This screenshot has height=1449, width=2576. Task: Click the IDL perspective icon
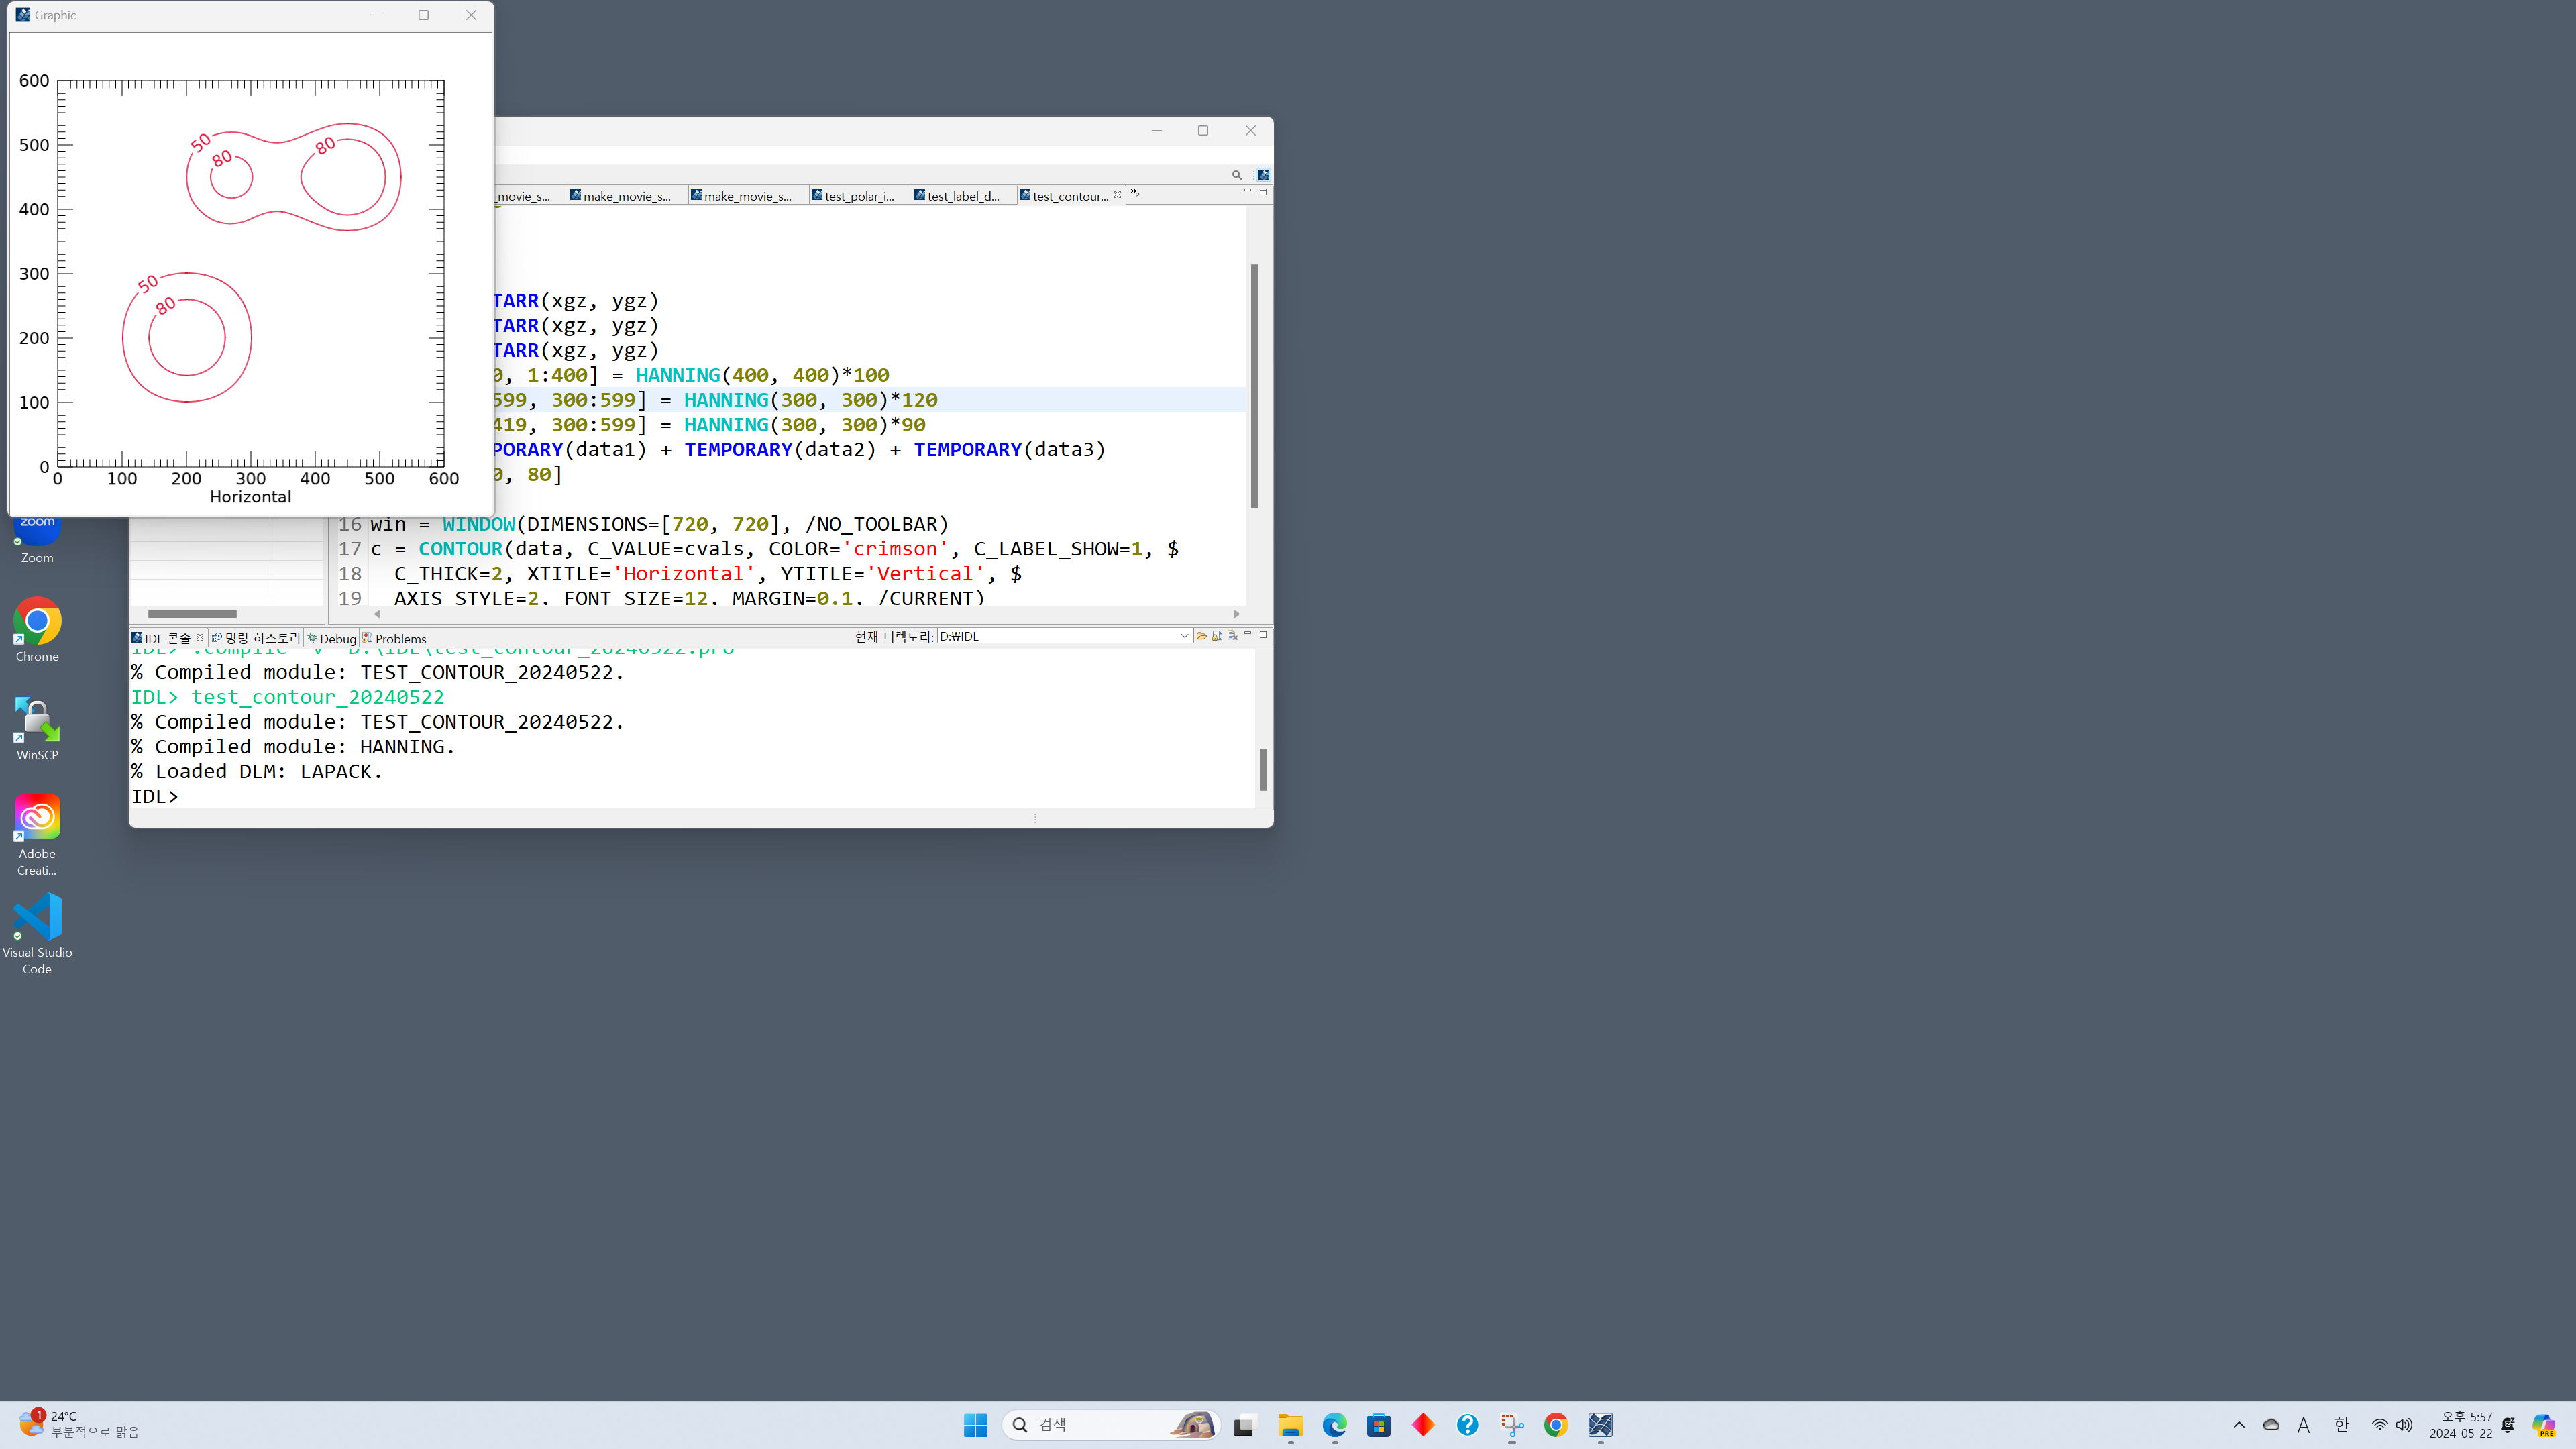coord(1263,175)
